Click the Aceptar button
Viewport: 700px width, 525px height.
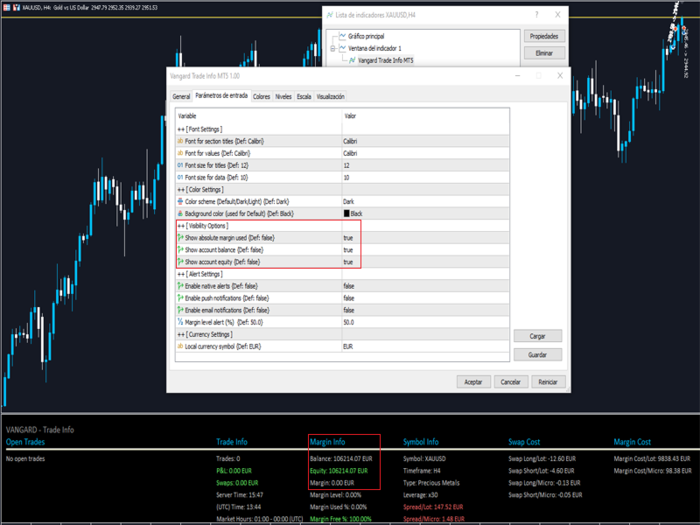473,382
